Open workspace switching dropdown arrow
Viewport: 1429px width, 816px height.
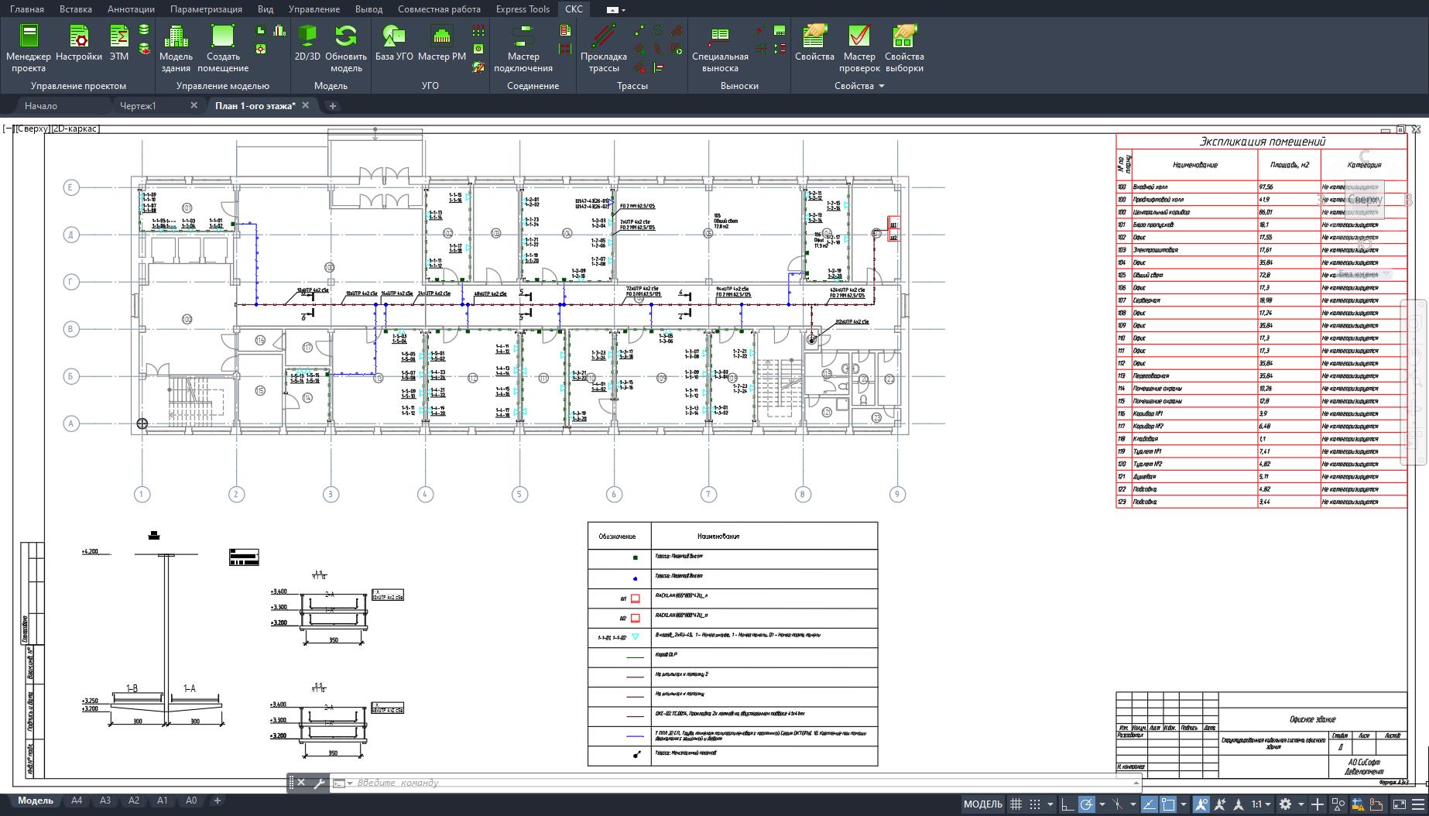pyautogui.click(x=1301, y=804)
